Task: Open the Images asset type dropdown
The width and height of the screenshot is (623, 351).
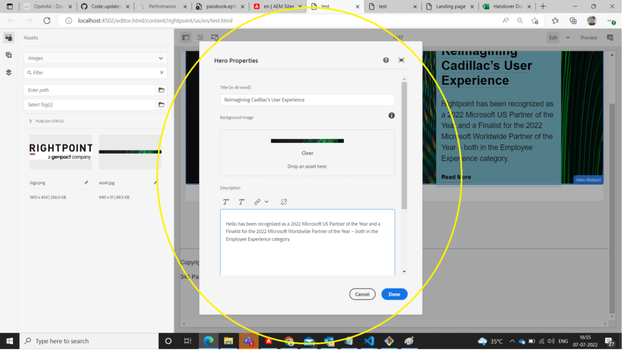Action: coord(96,58)
